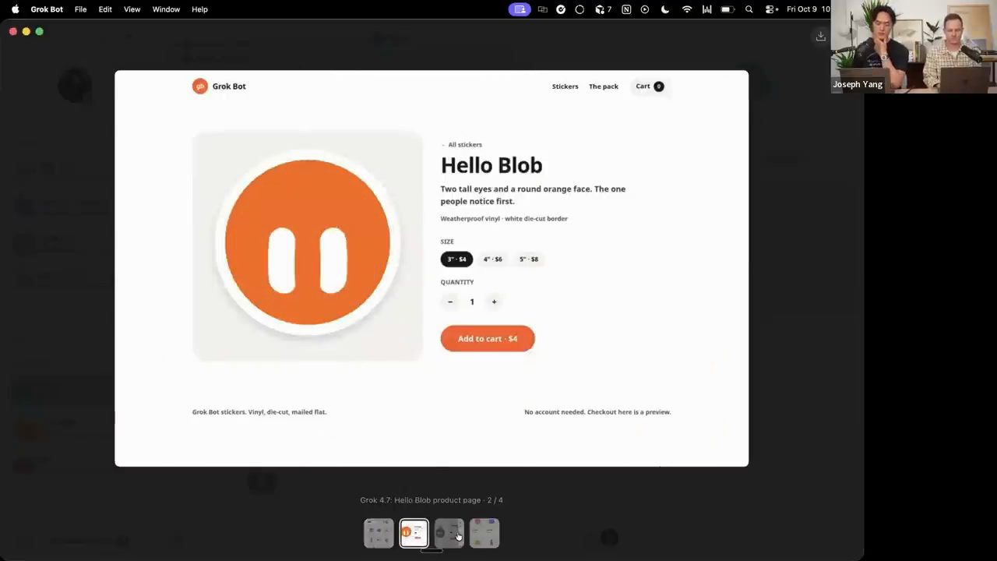Viewport: 997px width, 561px height.
Task: Open the Apple menu
Action: pos(15,9)
